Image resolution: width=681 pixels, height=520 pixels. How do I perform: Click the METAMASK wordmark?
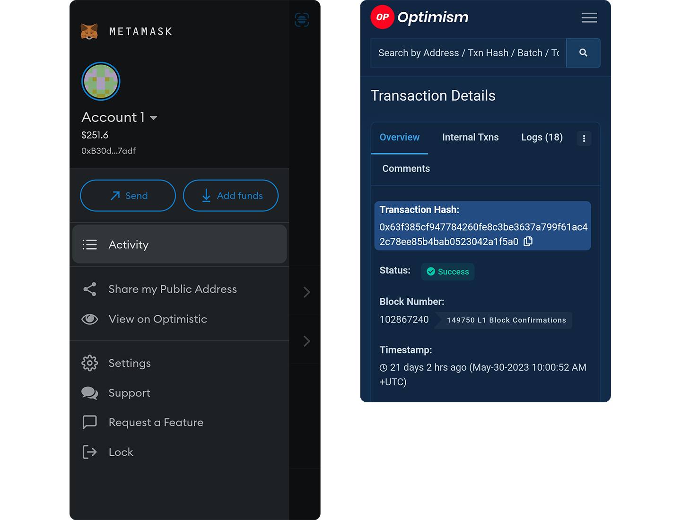[x=141, y=32]
